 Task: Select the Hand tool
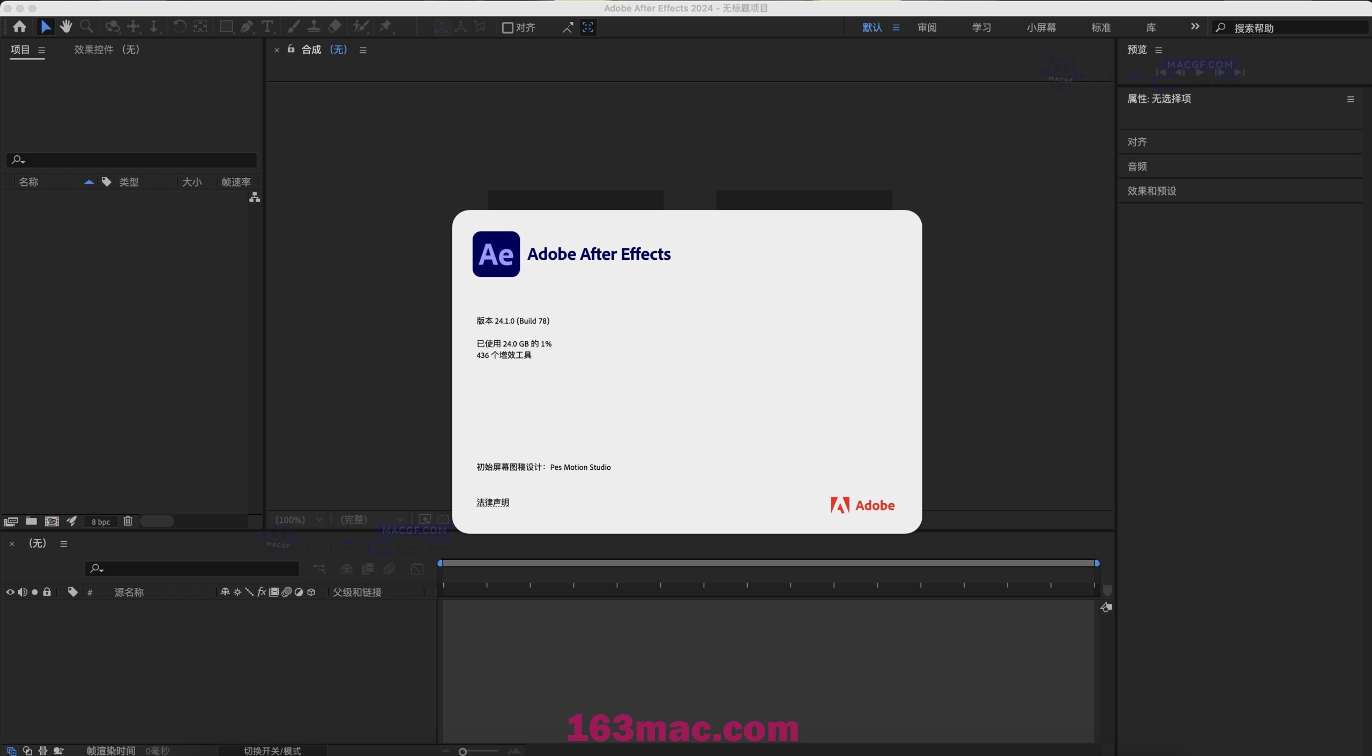click(x=66, y=27)
